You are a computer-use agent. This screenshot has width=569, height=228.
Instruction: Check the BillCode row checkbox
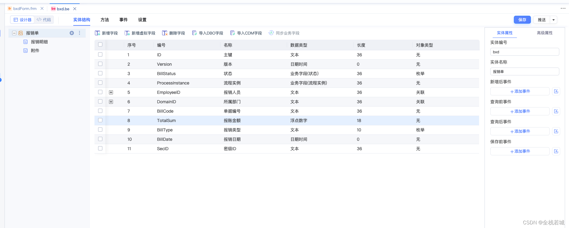coord(100,111)
